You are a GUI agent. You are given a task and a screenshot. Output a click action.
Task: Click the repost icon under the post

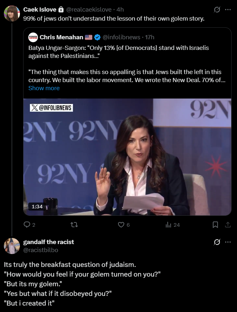click(x=74, y=225)
